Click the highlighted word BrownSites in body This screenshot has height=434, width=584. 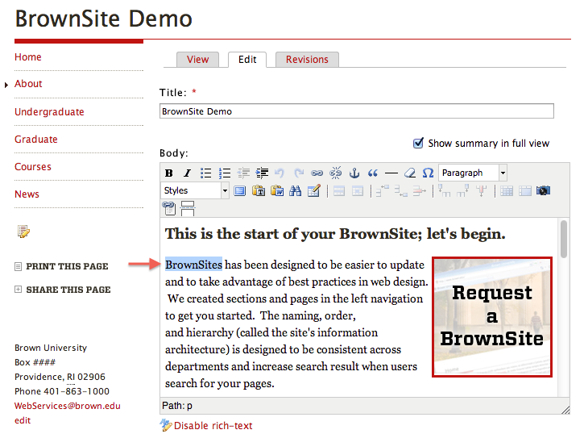click(193, 265)
